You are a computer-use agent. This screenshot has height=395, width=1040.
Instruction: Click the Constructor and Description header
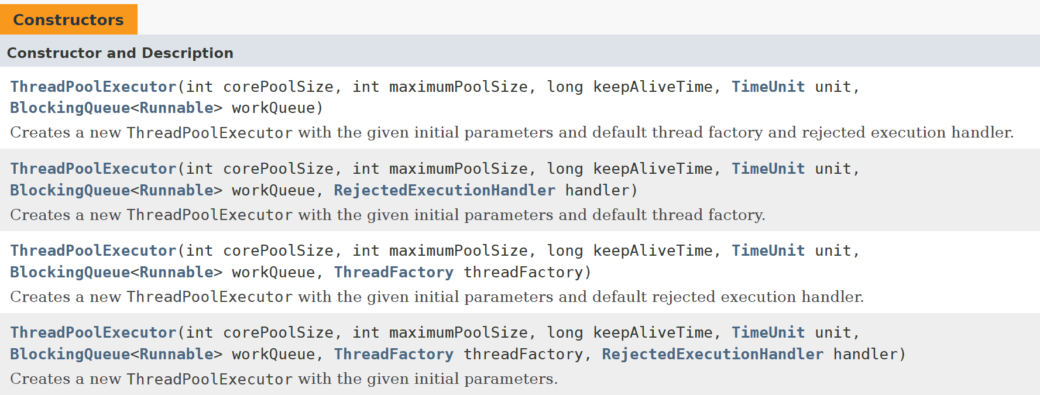(x=120, y=53)
